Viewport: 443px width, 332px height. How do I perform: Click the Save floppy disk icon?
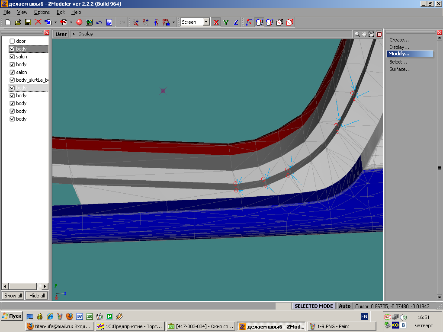click(28, 22)
